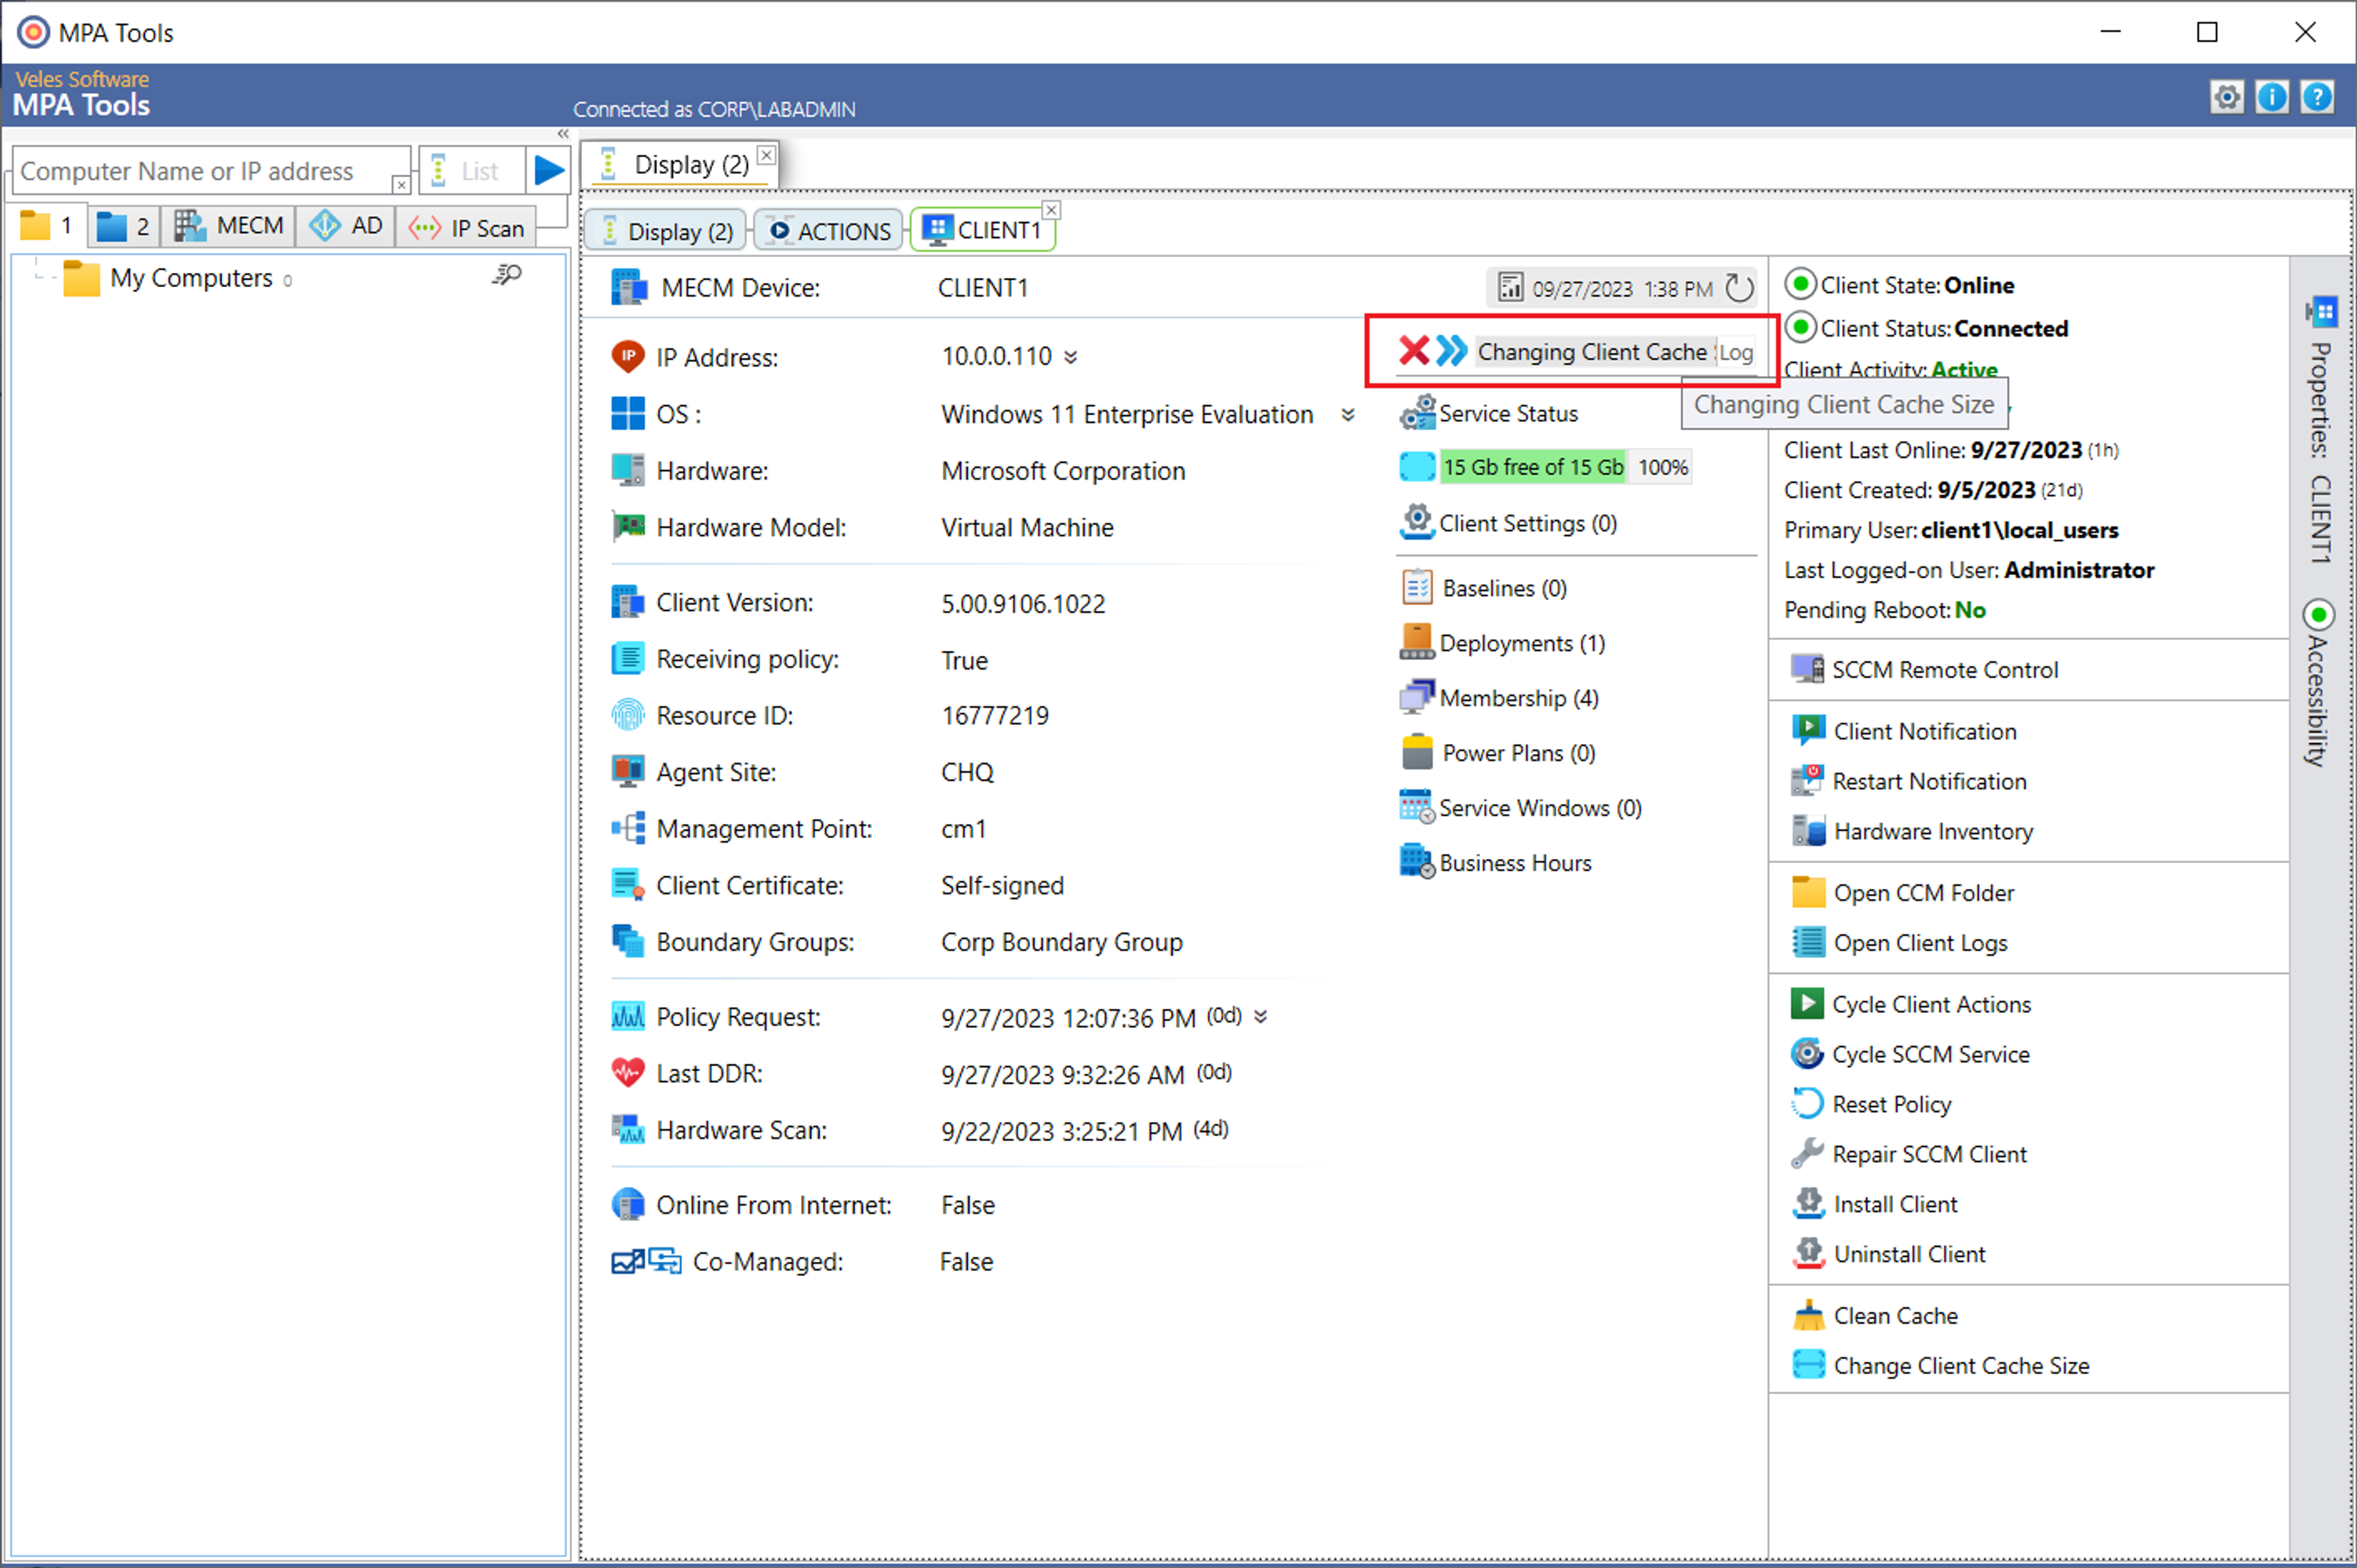Open the help question mark icon
This screenshot has height=1568, width=2357.
click(2317, 98)
